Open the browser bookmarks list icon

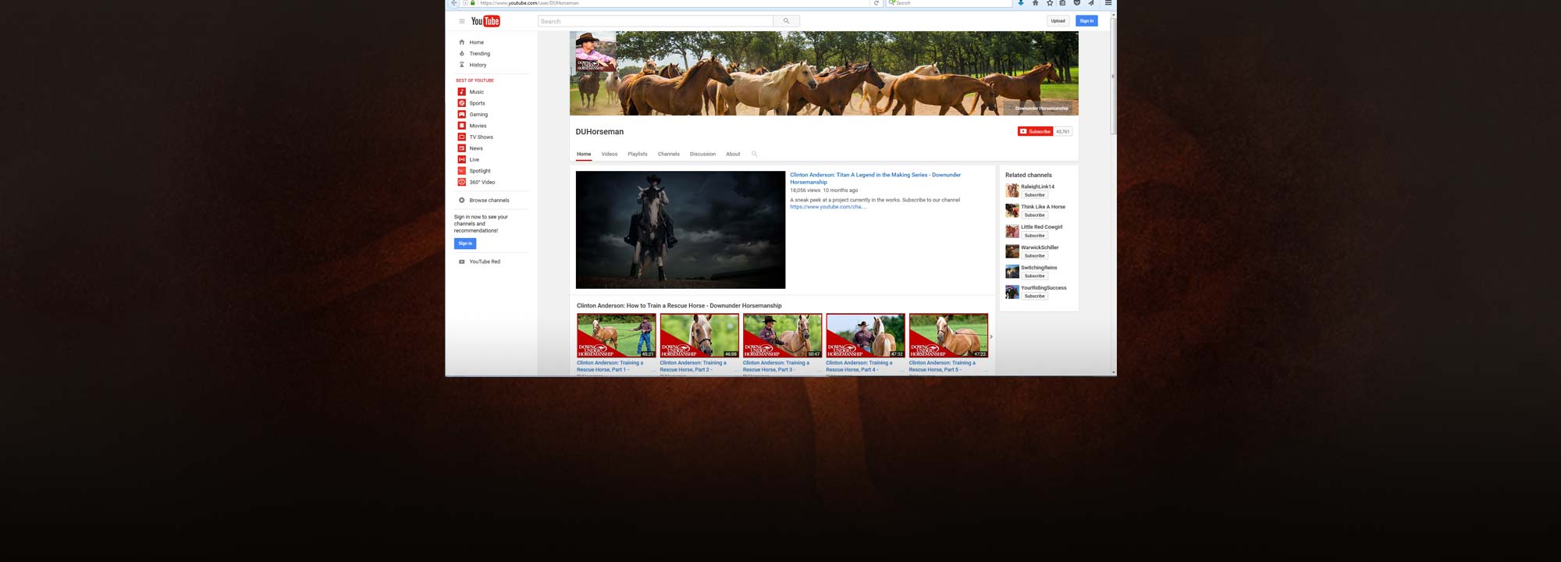point(1062,3)
